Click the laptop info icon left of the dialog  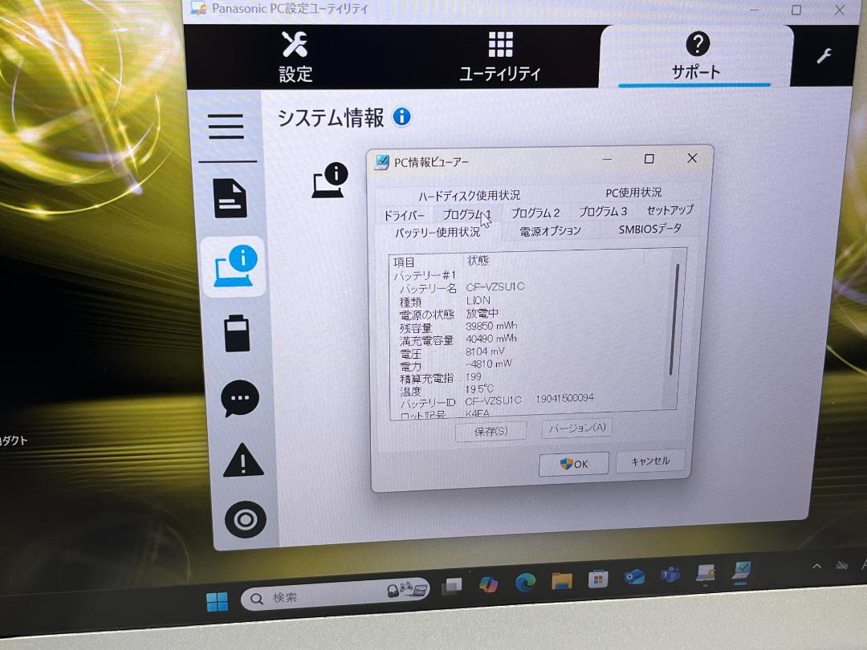(x=330, y=181)
